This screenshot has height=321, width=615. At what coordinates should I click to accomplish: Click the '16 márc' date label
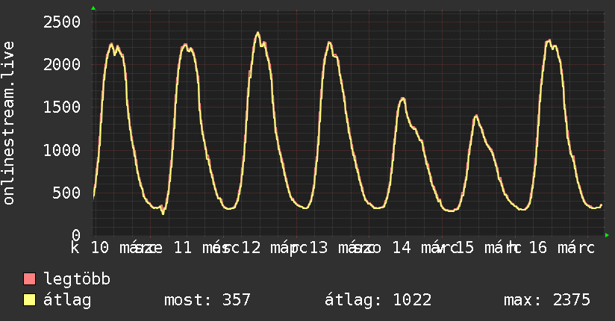click(562, 248)
